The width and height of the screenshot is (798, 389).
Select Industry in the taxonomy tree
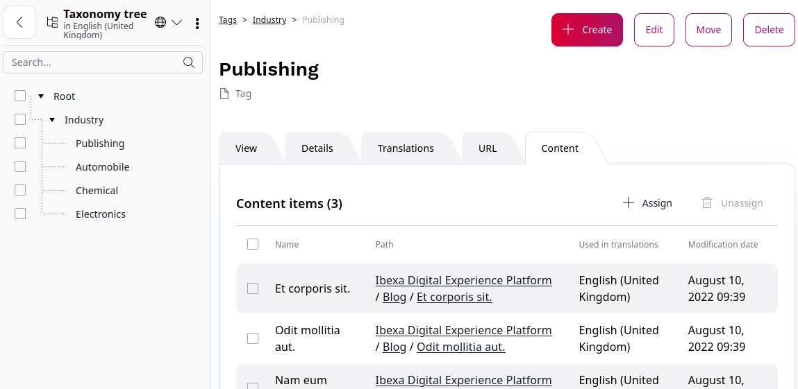tap(84, 120)
